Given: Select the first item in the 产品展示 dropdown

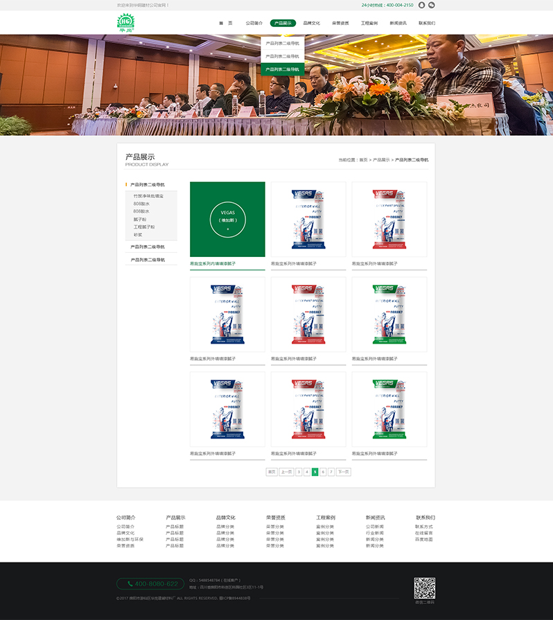Looking at the screenshot, I should click(x=282, y=43).
